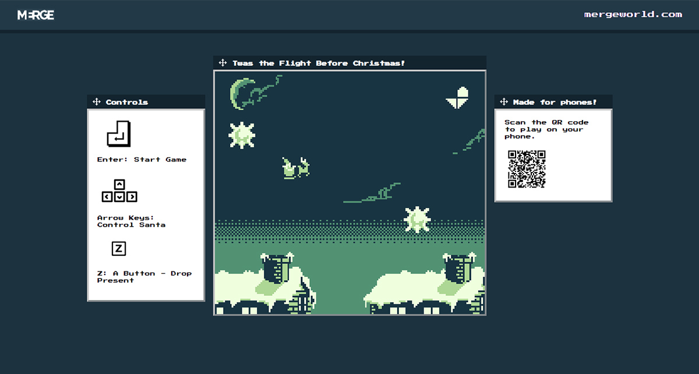Click the crescent moon in the game sky

point(241,94)
